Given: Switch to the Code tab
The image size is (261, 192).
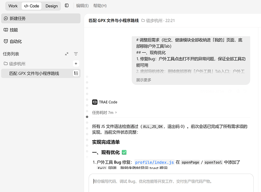Looking at the screenshot, I should [x=32, y=6].
